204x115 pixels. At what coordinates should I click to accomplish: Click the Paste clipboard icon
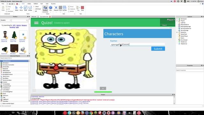click(x=3, y=8)
